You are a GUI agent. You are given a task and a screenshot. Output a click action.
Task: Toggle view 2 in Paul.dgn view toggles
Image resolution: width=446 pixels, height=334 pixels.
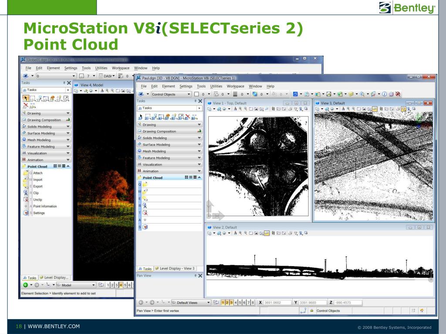click(x=227, y=303)
